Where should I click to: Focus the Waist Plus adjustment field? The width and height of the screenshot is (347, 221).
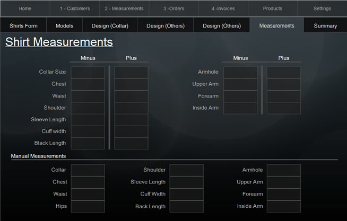131,96
